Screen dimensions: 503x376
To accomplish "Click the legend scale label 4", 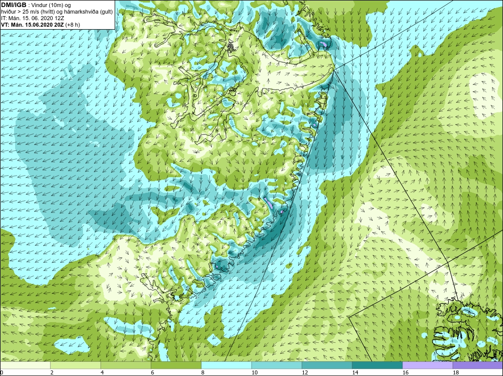I will point(103,372).
